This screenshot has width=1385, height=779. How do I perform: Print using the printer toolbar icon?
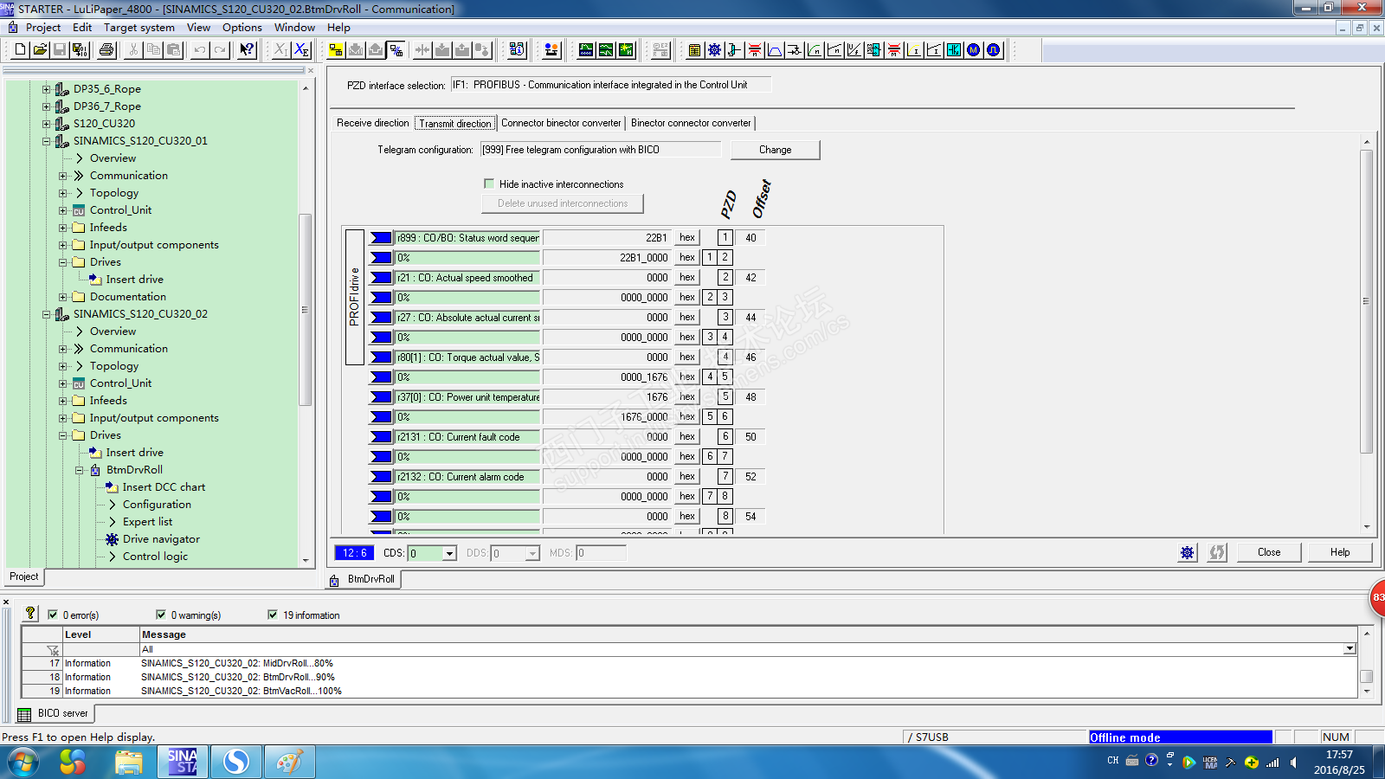(106, 50)
